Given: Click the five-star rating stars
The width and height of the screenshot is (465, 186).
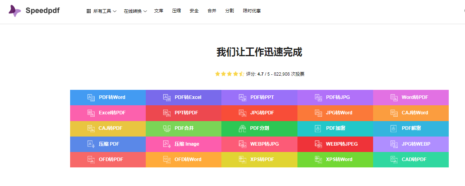Looking at the screenshot, I should click(x=230, y=74).
